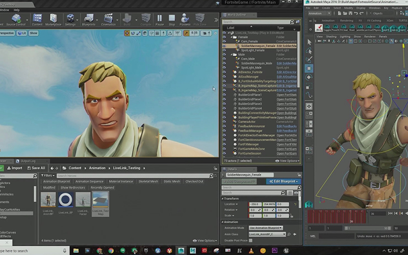The height and width of the screenshot is (255, 408).
Task: Open Settings in Unreal toolbar
Action: [70, 20]
